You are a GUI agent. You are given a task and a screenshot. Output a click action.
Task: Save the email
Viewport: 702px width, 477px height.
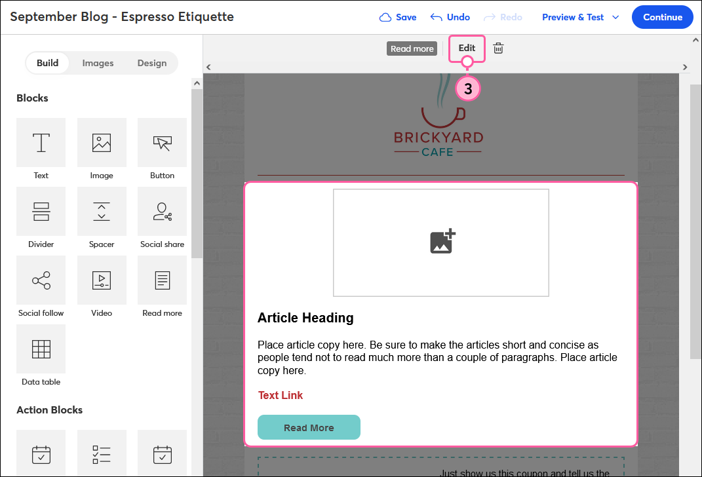coord(398,18)
